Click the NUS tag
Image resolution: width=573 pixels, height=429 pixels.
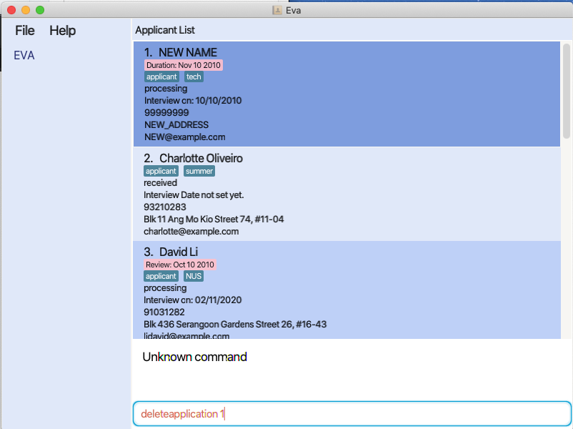194,276
